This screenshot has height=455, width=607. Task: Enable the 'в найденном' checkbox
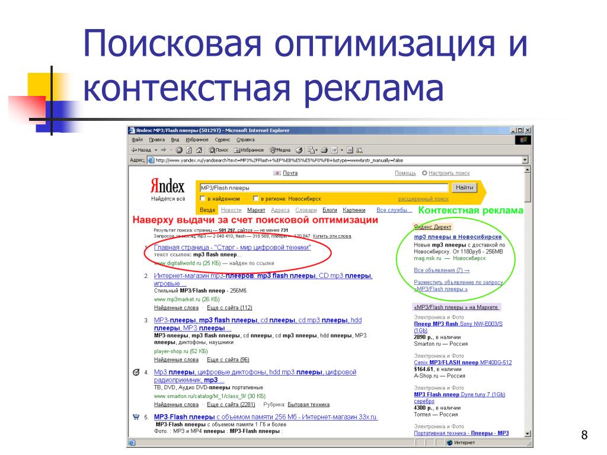(x=202, y=198)
